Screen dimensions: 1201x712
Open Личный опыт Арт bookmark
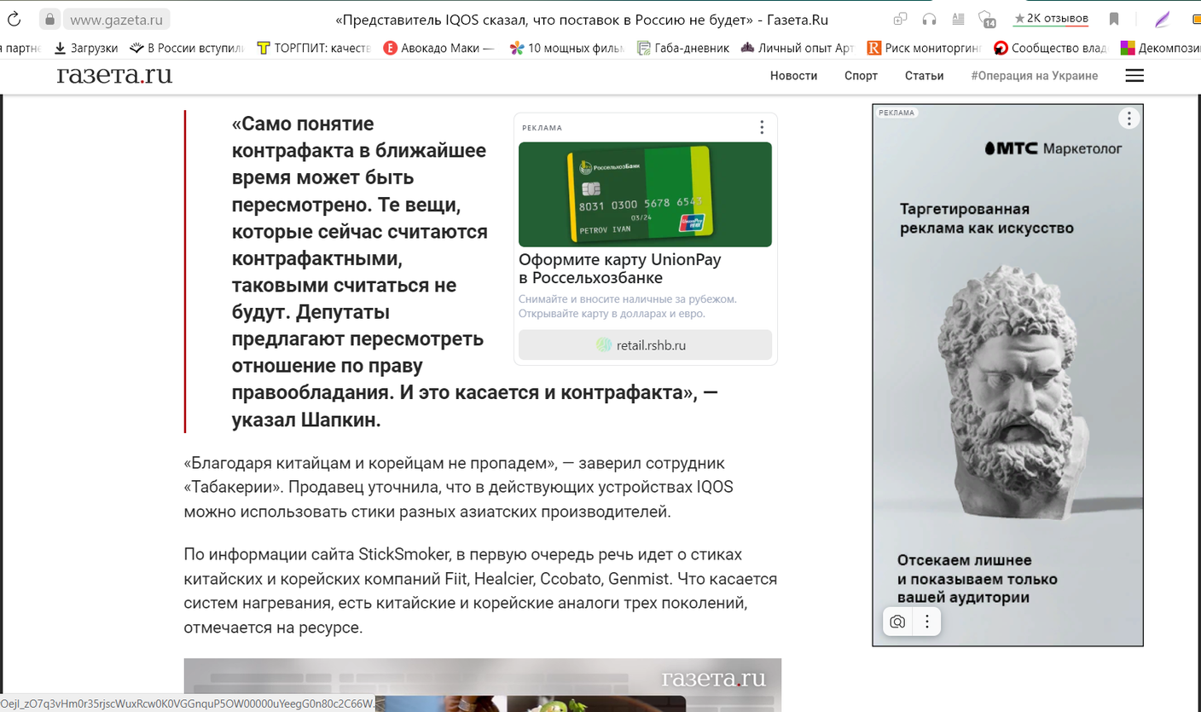[798, 49]
